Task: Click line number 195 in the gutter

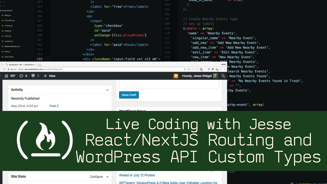Action: click(x=39, y=59)
